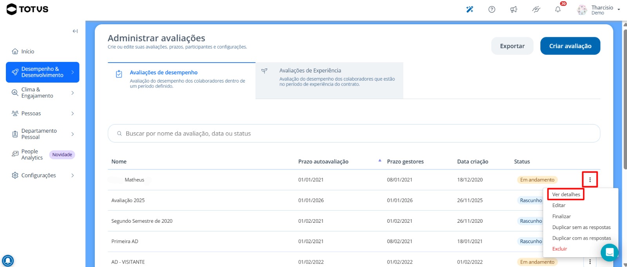Choose Editar in the context menu
The height and width of the screenshot is (267, 627).
tap(559, 206)
